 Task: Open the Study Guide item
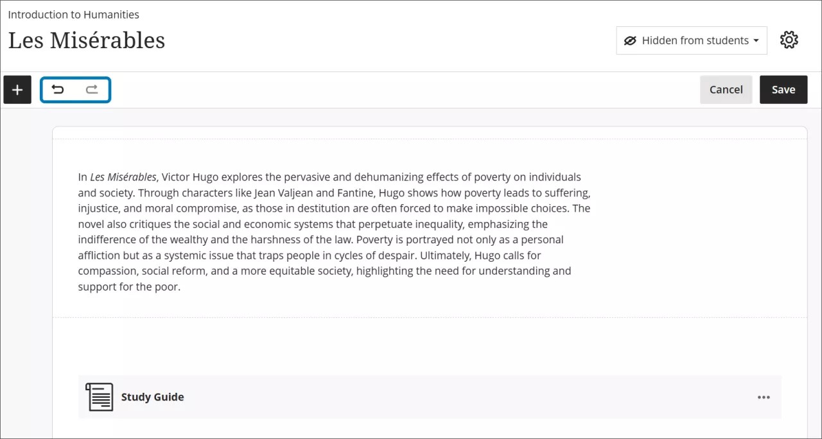pos(152,397)
